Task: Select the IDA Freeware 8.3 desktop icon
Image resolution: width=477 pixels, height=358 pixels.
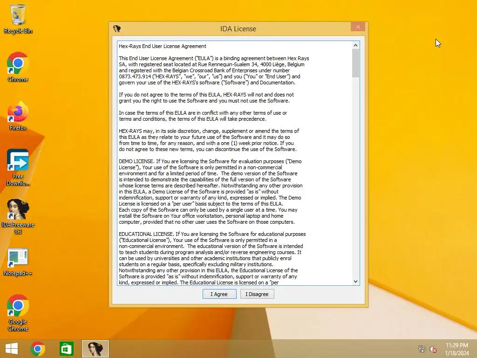Action: tap(18, 216)
